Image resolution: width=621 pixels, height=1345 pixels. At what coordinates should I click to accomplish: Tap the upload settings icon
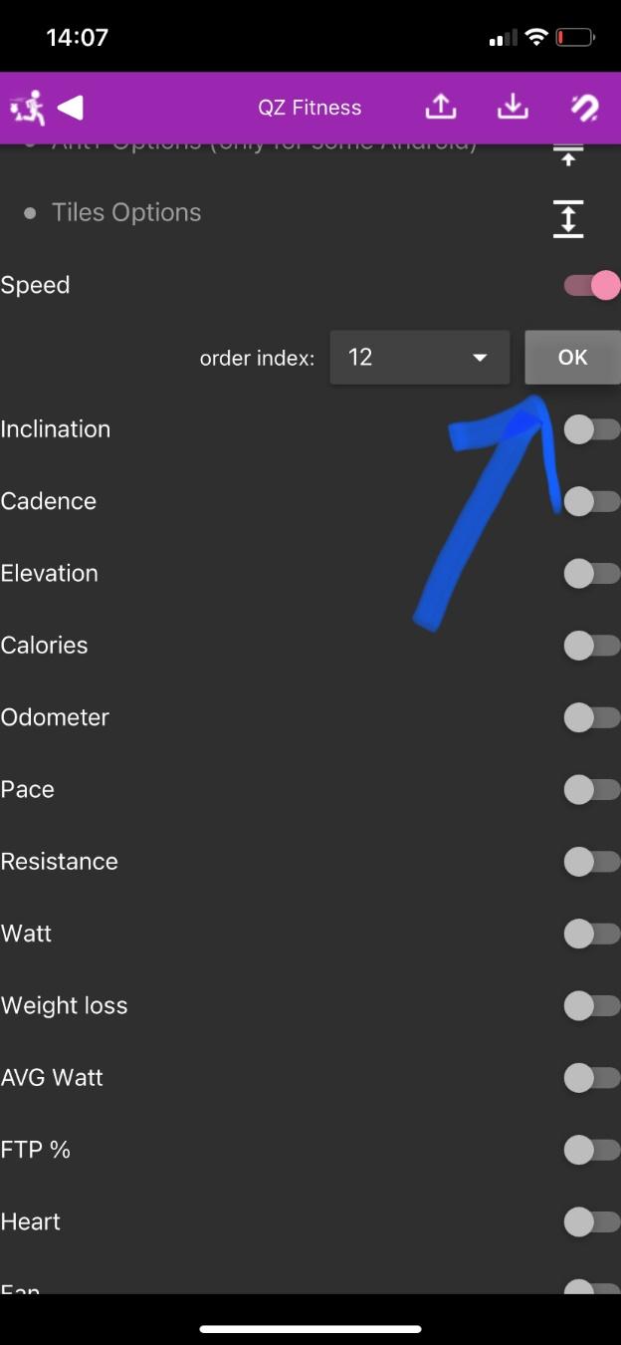click(441, 107)
